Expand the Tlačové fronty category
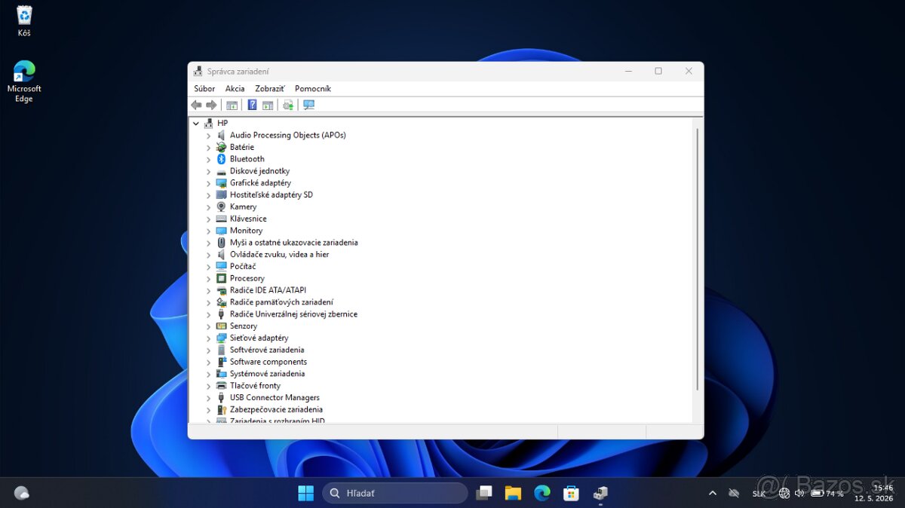This screenshot has width=905, height=508. coord(209,386)
